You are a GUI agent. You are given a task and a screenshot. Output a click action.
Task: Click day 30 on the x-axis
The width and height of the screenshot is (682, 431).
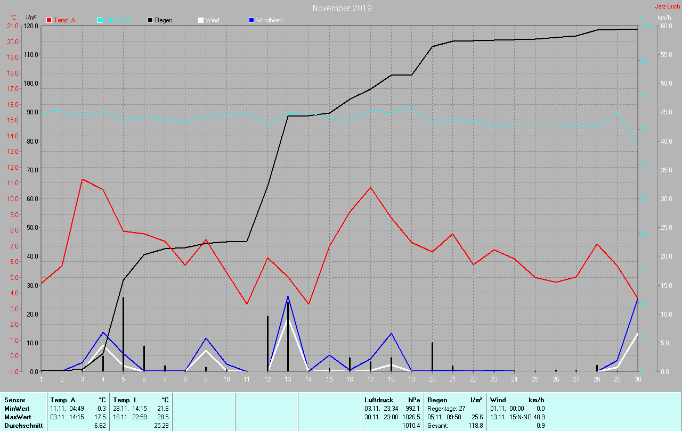tap(637, 379)
